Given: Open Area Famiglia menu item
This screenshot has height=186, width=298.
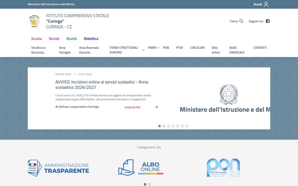Looking at the screenshot, I should click(65, 50).
